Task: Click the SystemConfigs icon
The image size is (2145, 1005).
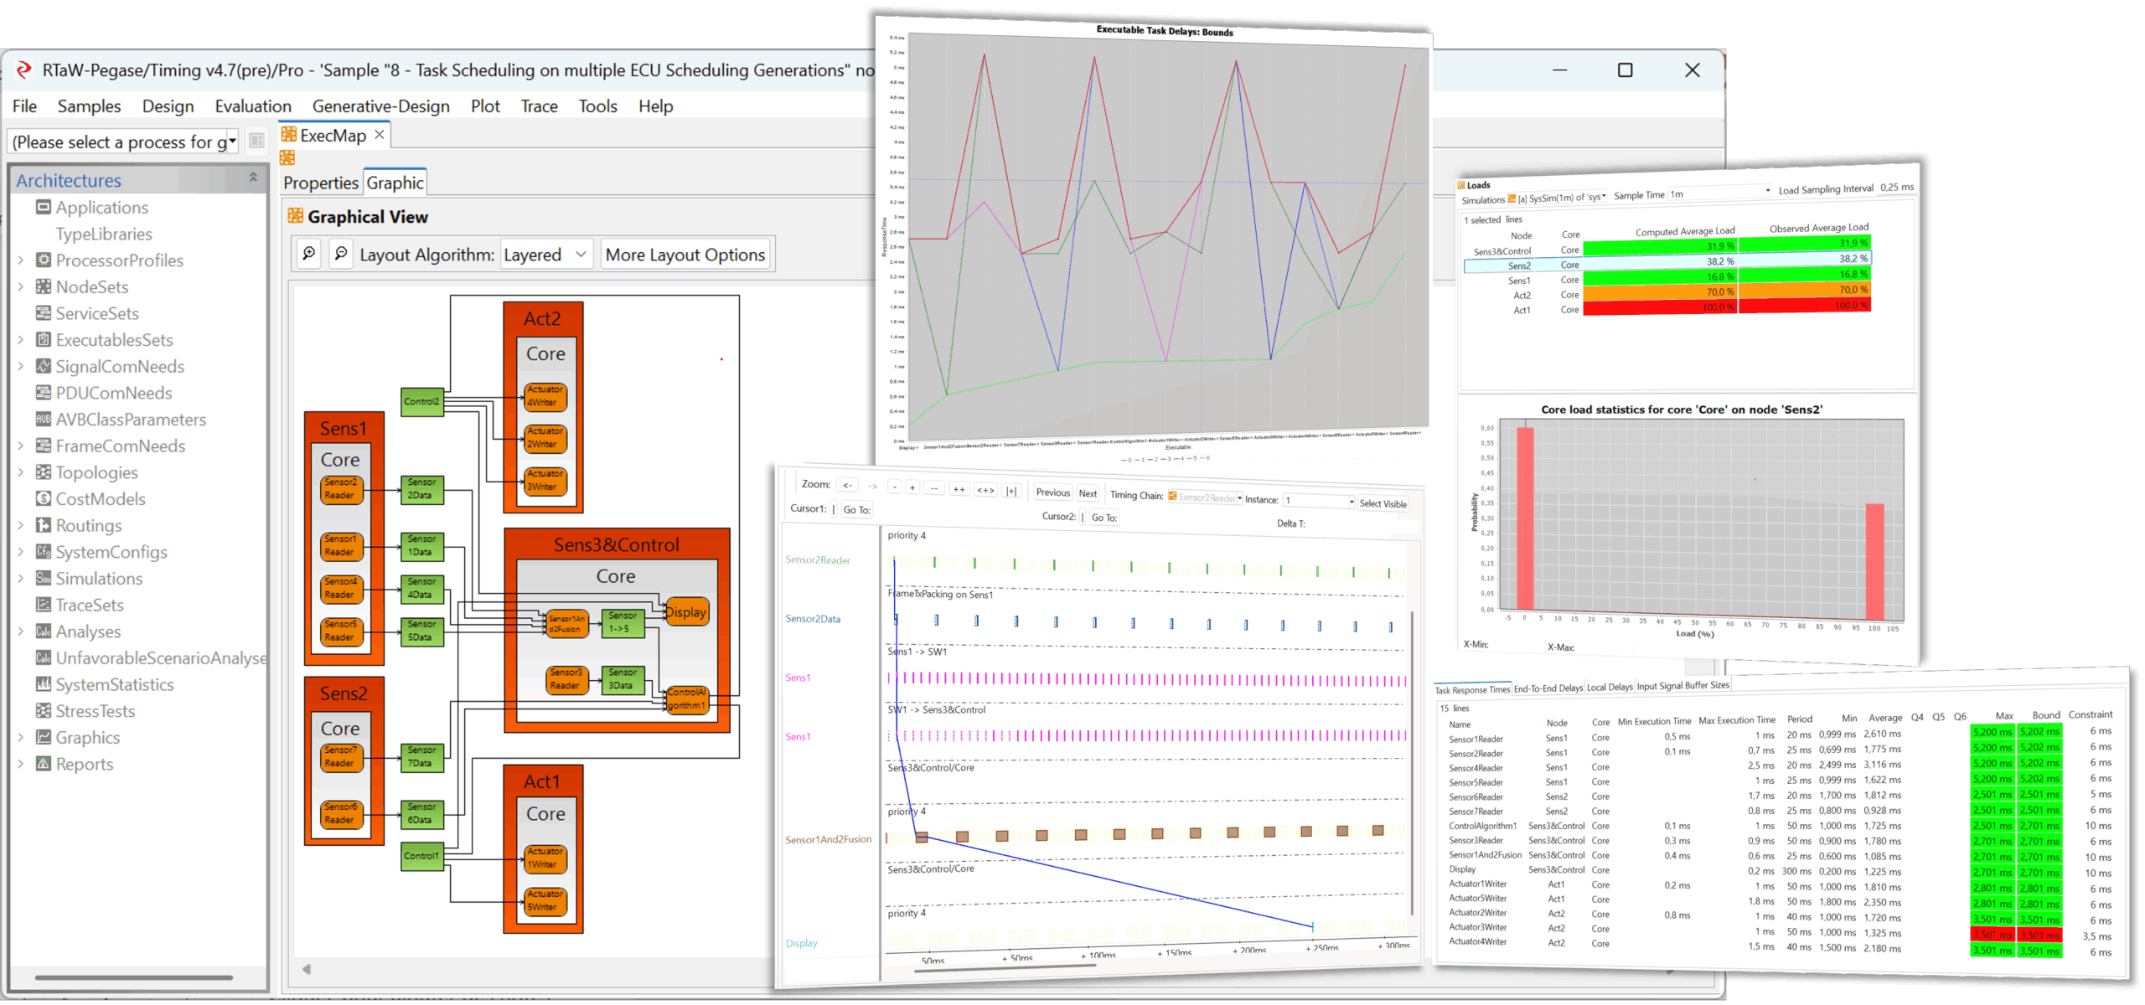Action: click(x=44, y=552)
